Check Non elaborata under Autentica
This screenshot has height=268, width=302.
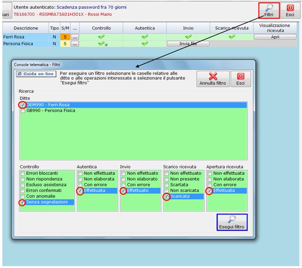tap(80, 179)
